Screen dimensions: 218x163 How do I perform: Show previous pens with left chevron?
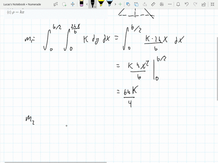[x=87, y=4]
